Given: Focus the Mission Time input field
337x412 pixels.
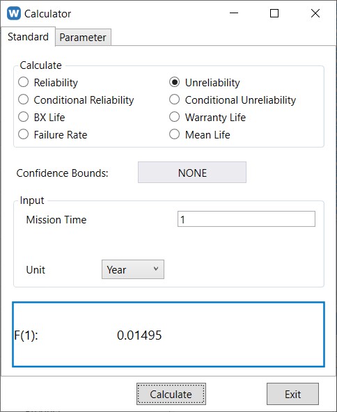Looking at the screenshot, I should (246, 219).
